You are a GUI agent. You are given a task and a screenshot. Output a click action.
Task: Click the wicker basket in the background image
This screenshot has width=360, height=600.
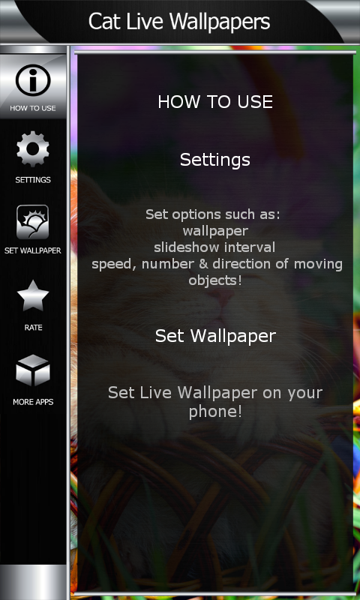214,509
